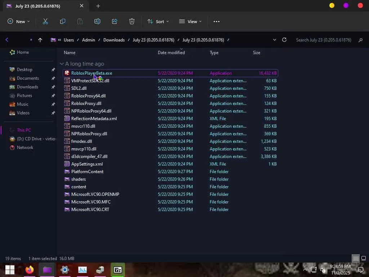Switch to details view layout icon

point(356,258)
